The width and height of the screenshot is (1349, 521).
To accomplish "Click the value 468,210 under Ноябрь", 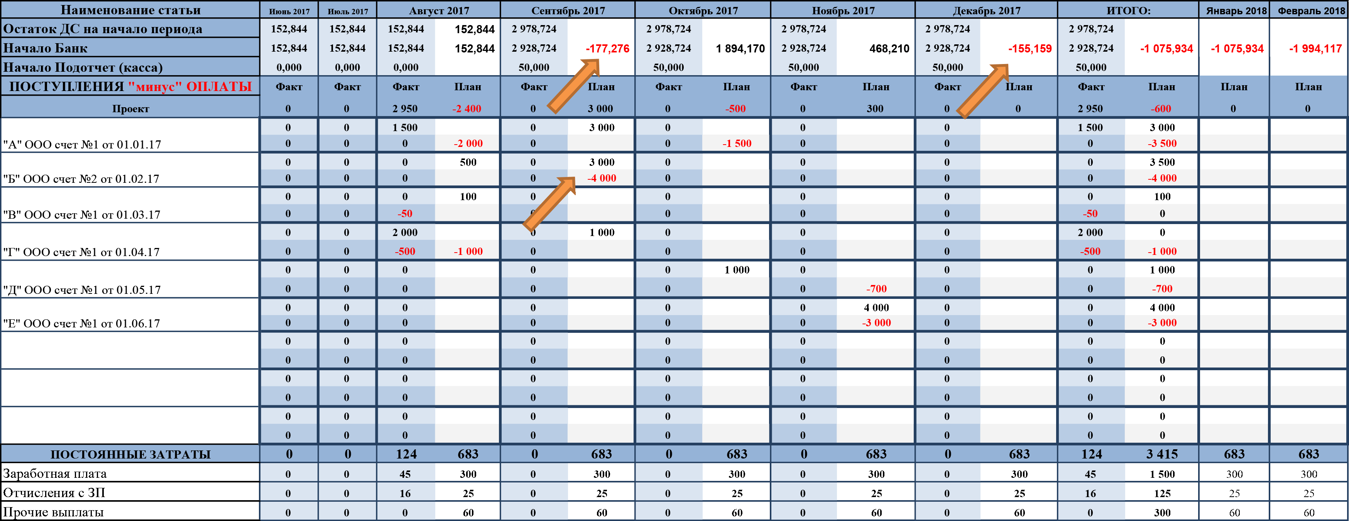I will click(889, 49).
